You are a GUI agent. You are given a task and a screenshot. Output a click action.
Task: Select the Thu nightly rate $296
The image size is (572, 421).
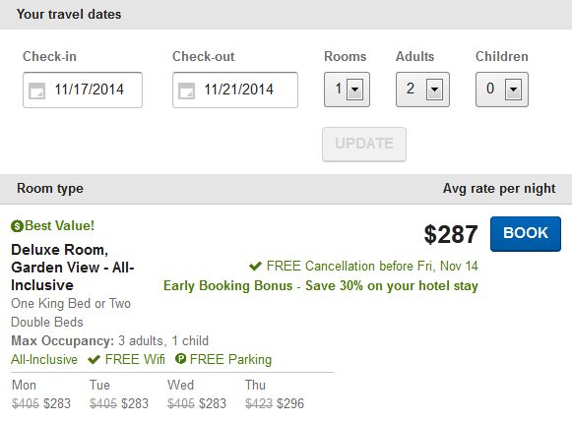tap(290, 403)
